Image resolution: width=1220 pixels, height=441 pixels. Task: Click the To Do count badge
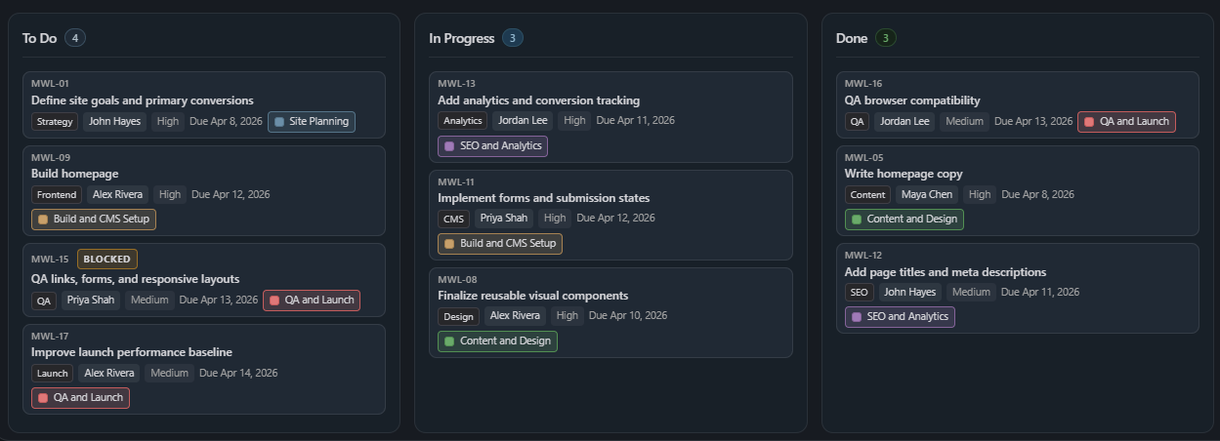(75, 38)
